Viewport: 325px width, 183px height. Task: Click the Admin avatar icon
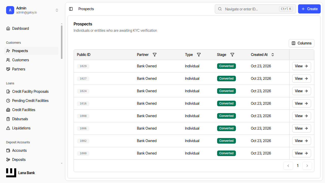tap(10, 10)
